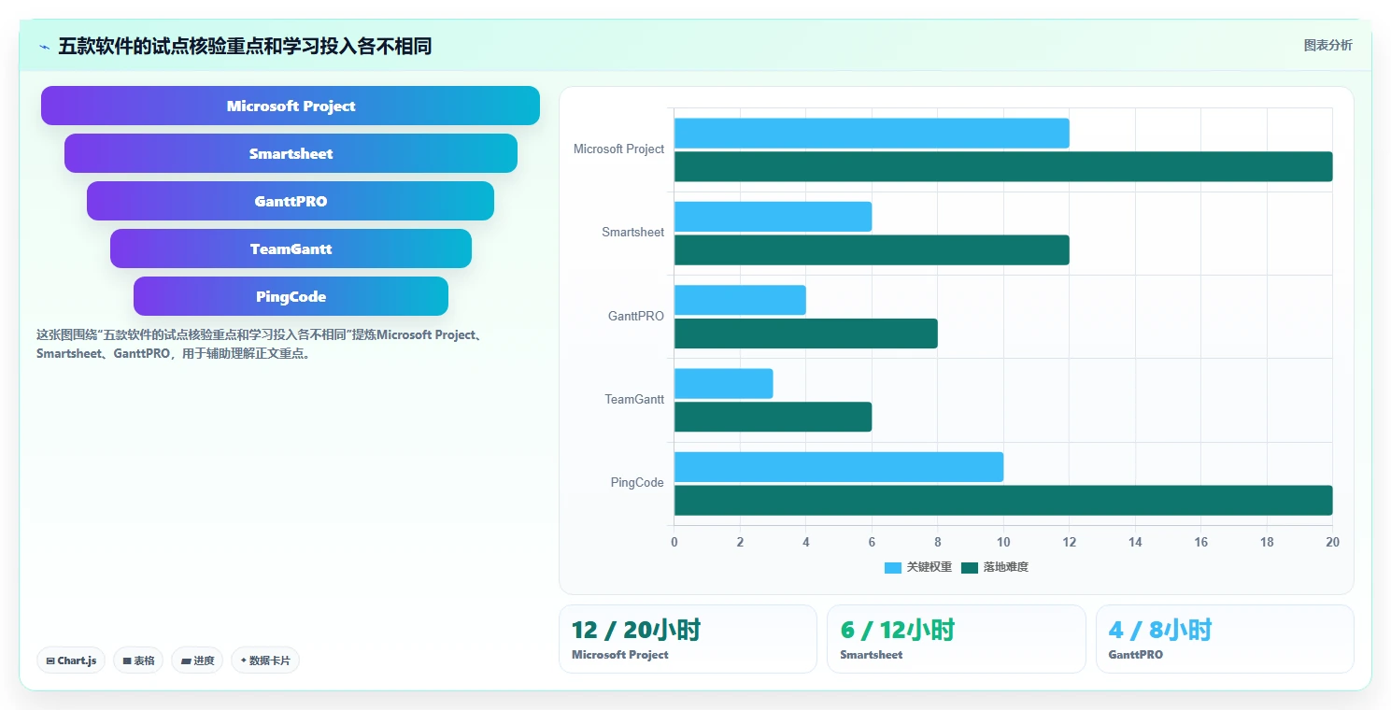Click the 表格 tag chip
1391x710 pixels.
pos(138,660)
